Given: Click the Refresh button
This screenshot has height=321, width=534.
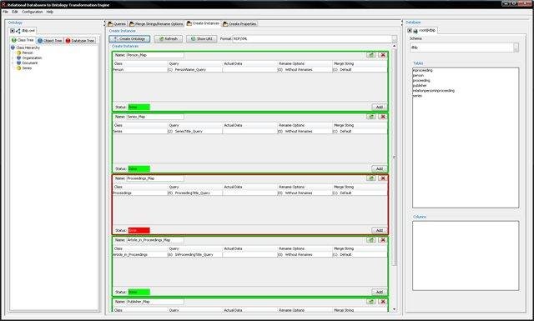Looking at the screenshot, I should coord(169,39).
